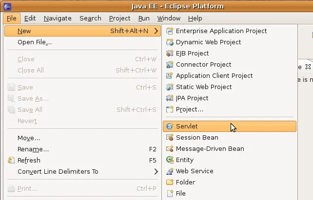This screenshot has height=200, width=313.
Task: Create a new Message-Driven Bean
Action: (210, 149)
